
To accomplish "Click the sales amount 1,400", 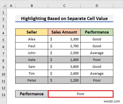I will (x=64, y=60).
